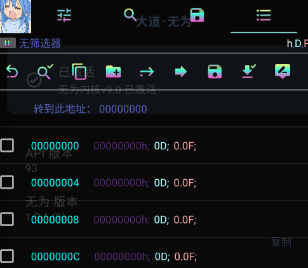The image size is (308, 268).
Task: Click the download with checkmark icon
Action: point(248,71)
